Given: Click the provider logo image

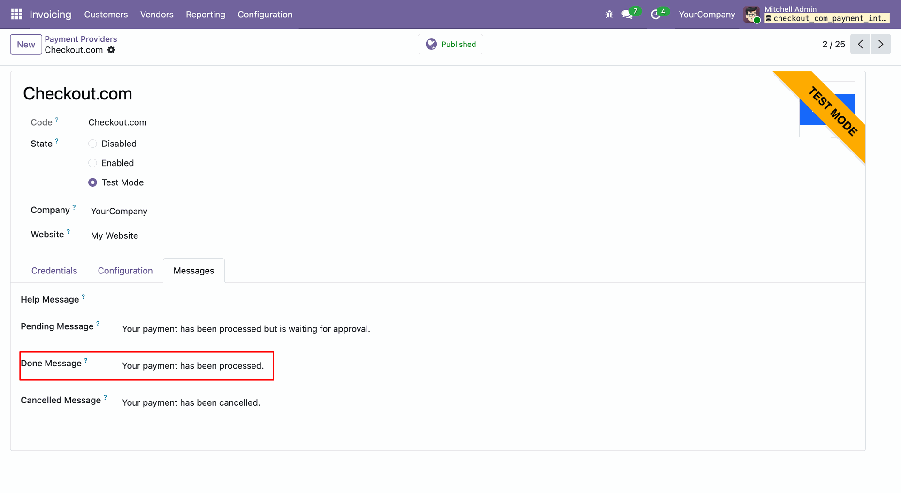Looking at the screenshot, I should (827, 109).
